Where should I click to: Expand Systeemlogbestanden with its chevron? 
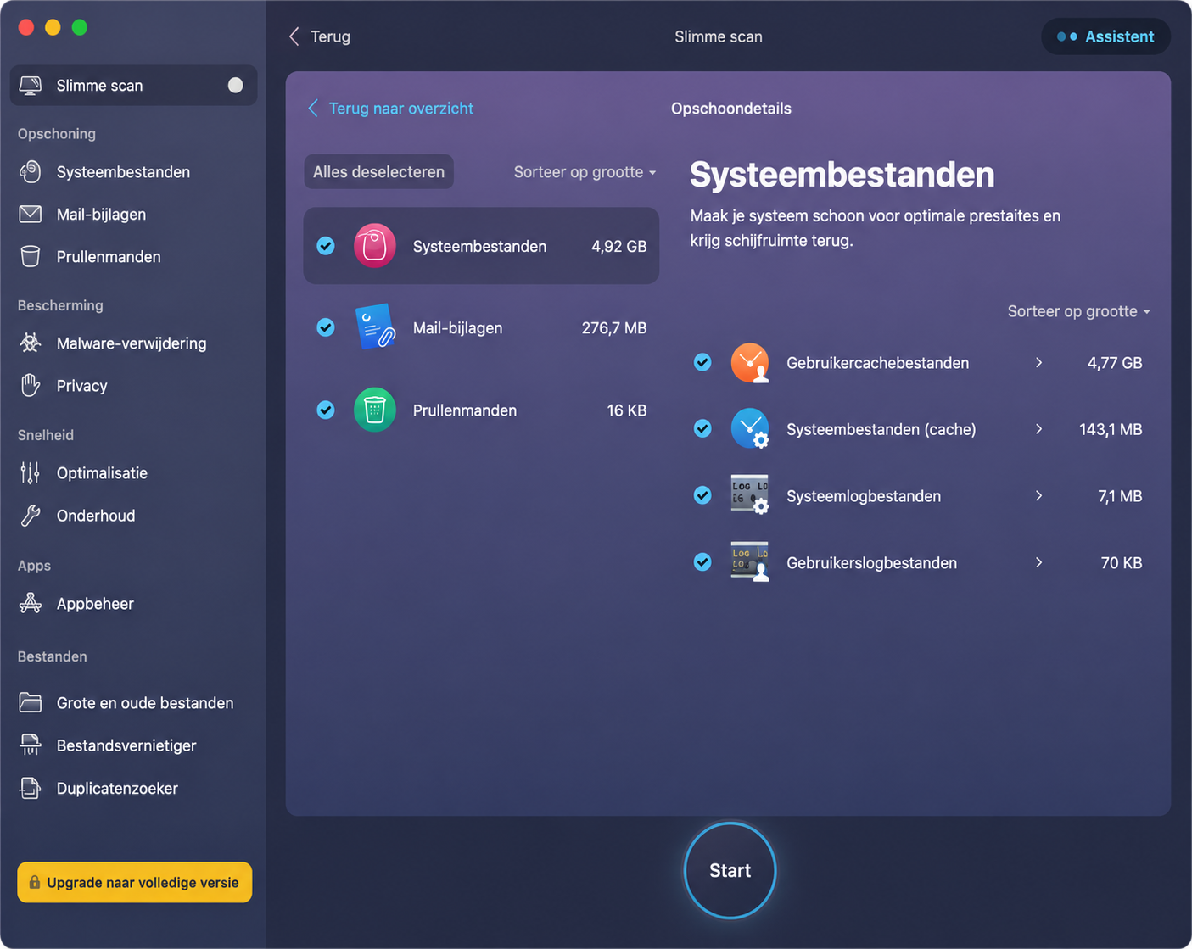(x=1038, y=495)
